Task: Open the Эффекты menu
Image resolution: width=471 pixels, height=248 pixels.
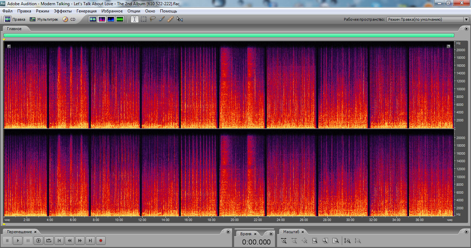Action: (x=63, y=11)
